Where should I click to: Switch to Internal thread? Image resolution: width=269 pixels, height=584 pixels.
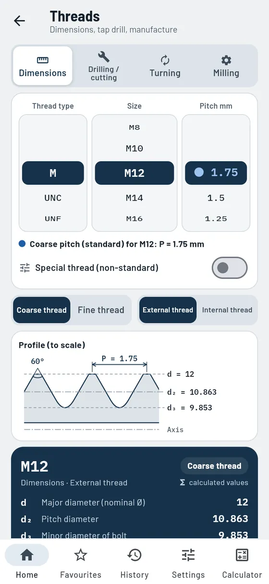click(227, 310)
